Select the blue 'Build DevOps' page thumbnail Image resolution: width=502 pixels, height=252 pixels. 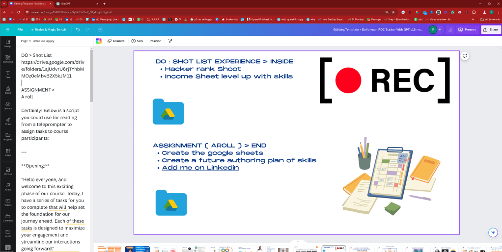138,249
